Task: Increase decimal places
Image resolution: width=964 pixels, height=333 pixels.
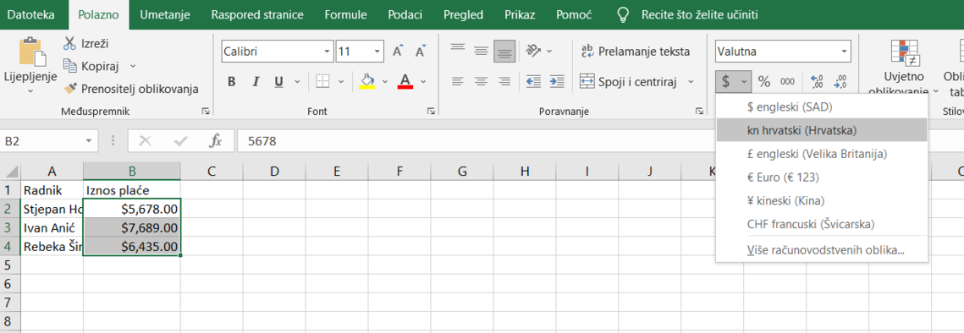Action: click(x=817, y=81)
